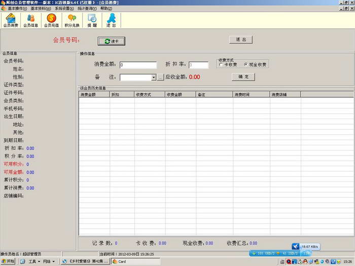Sort by the 备注 column header
Image resolution: width=355 pixels, height=266 pixels.
(214, 94)
